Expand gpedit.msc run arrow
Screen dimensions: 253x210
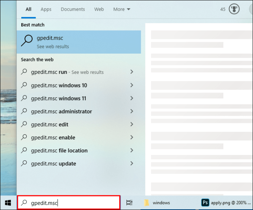(x=132, y=72)
